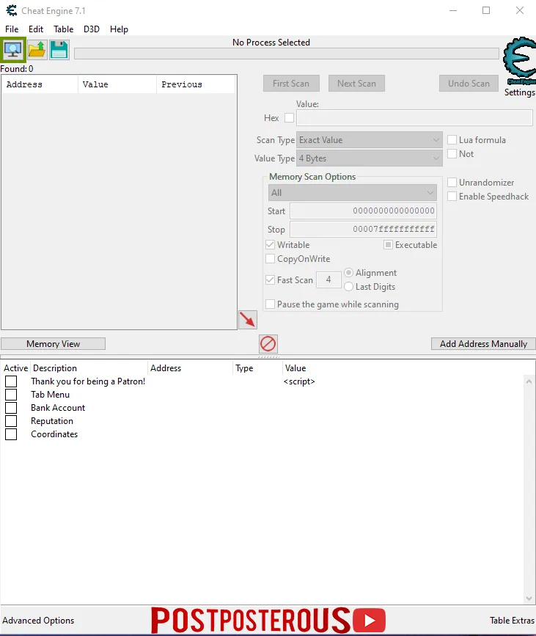Toggle the Hex checkbox
This screenshot has height=636, width=536.
289,117
